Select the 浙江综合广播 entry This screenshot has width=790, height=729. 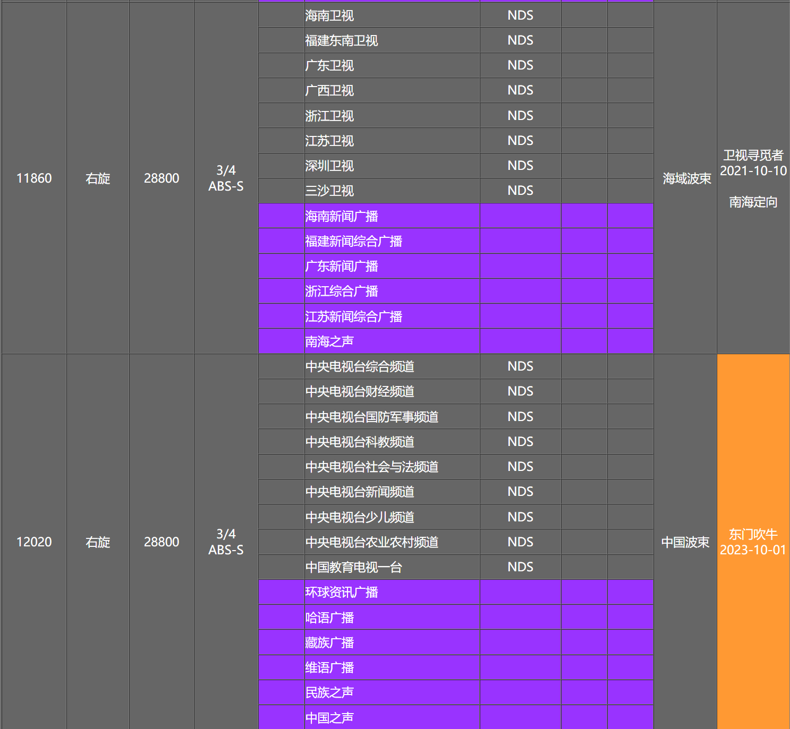[392, 291]
